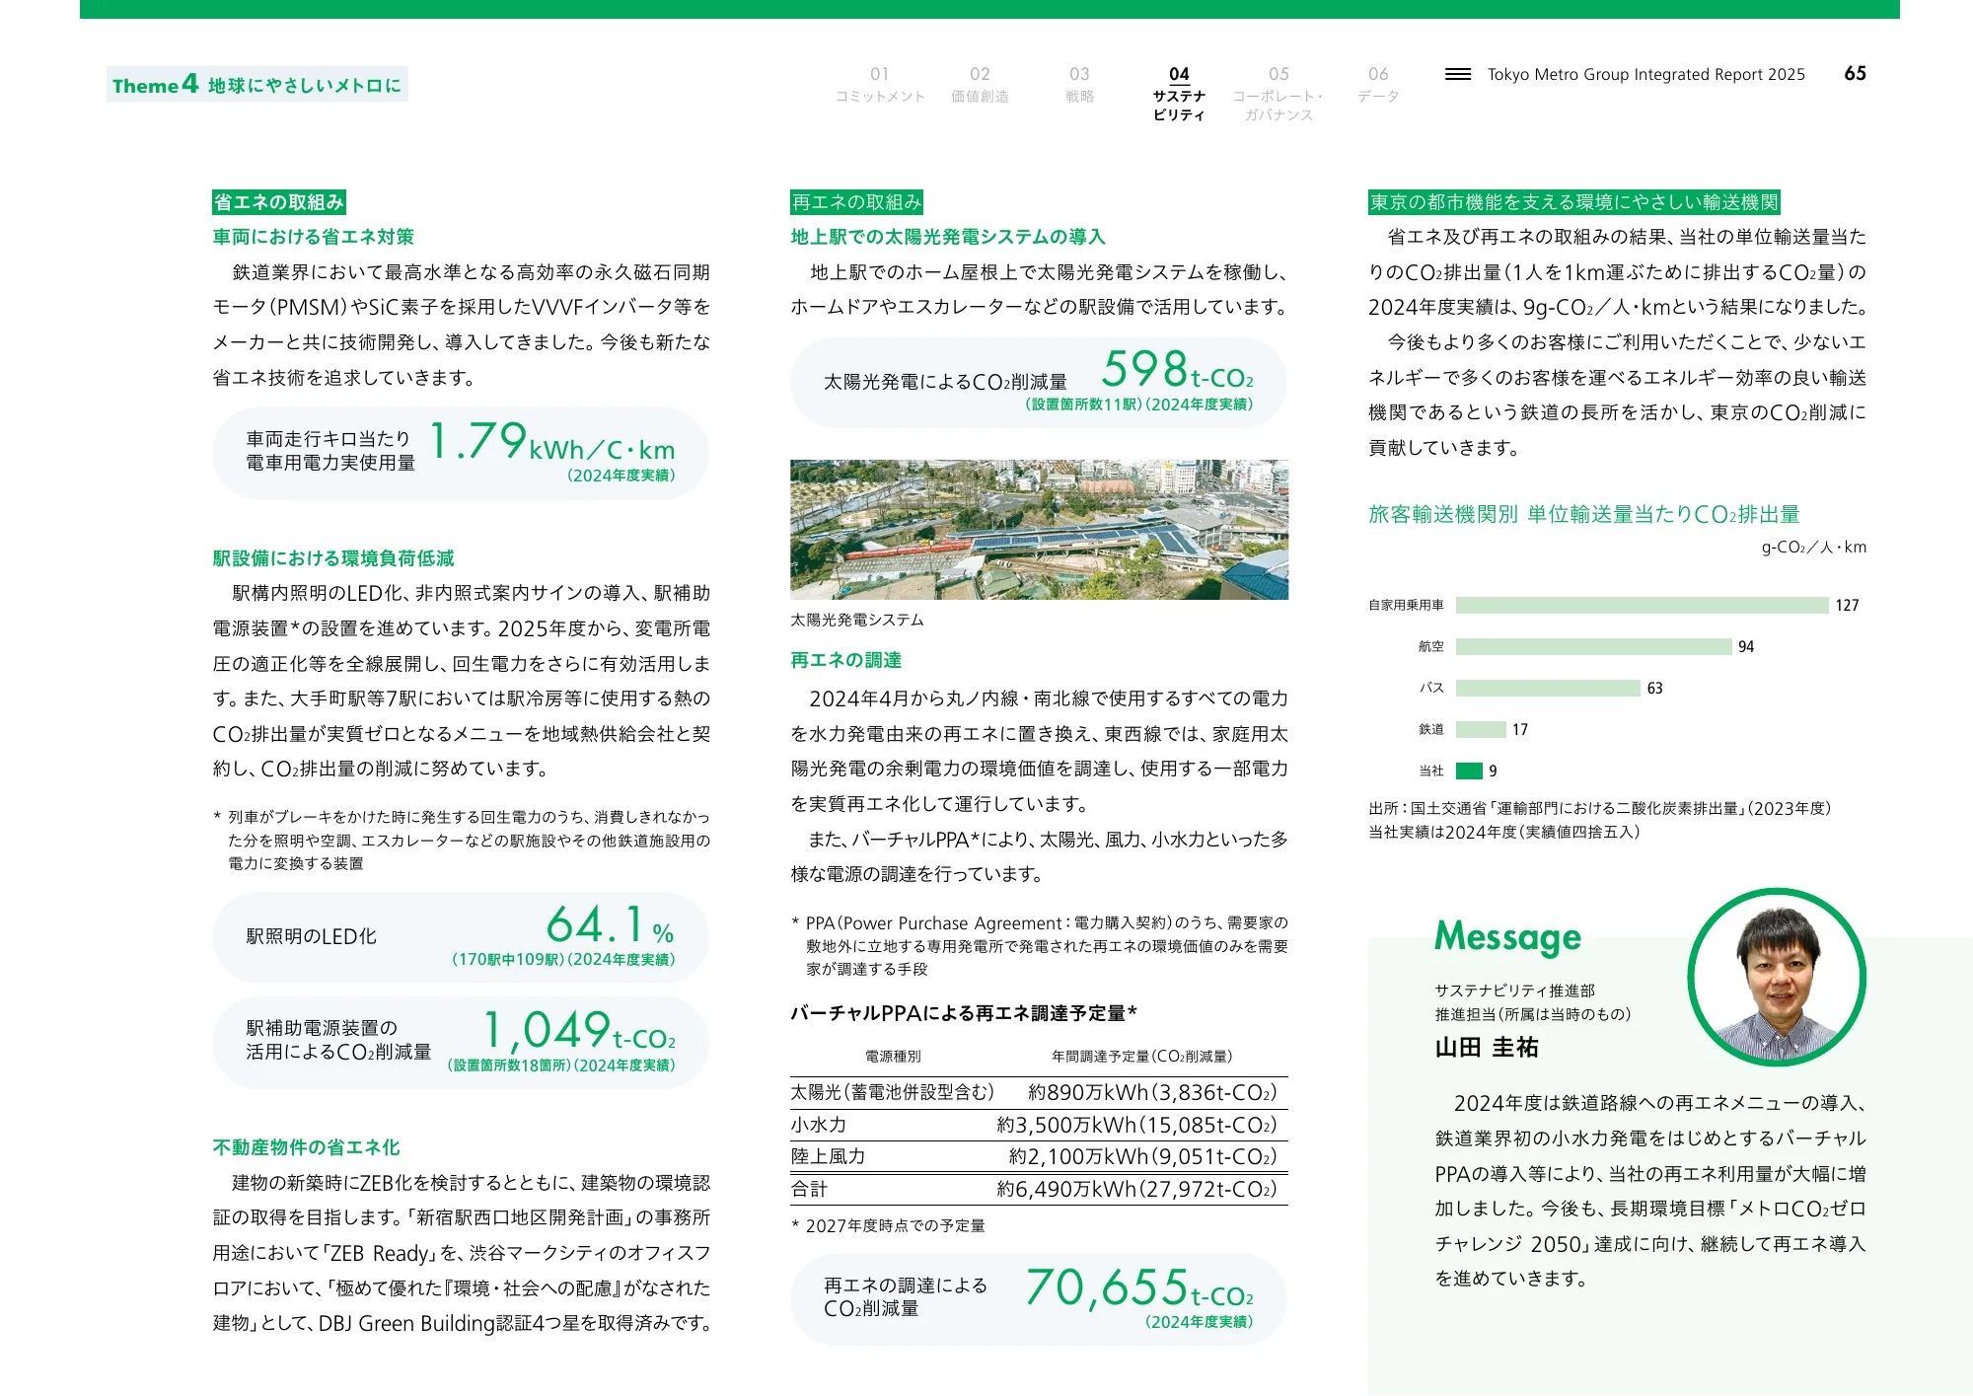Click the 駅設備における環境負荷低減 subheading
Viewport: 1973px width, 1396px height.
click(x=333, y=558)
